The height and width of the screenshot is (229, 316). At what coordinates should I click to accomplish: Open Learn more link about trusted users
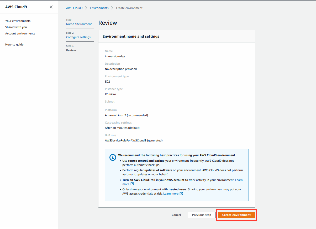click(x=171, y=194)
